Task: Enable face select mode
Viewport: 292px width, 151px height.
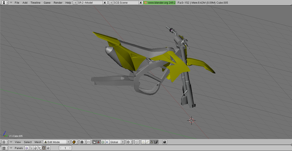Action: pyautogui.click(x=151, y=142)
